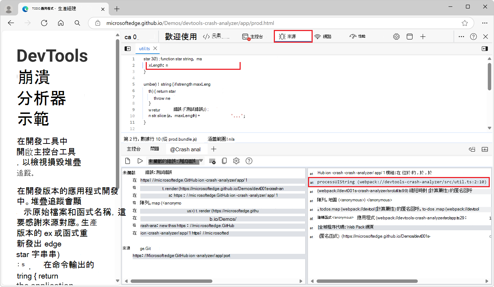Open the DevTools customize menu
This screenshot has height=287, width=494.
(x=461, y=36)
